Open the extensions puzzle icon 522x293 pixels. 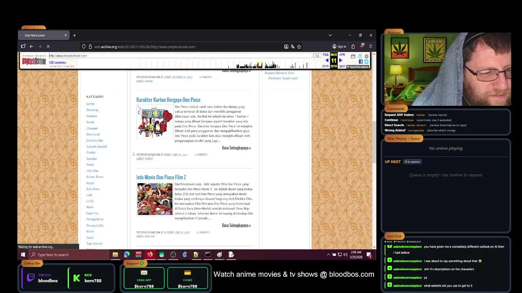pos(353,46)
